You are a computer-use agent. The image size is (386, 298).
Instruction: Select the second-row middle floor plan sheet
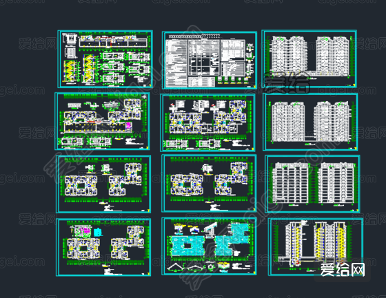(207, 123)
